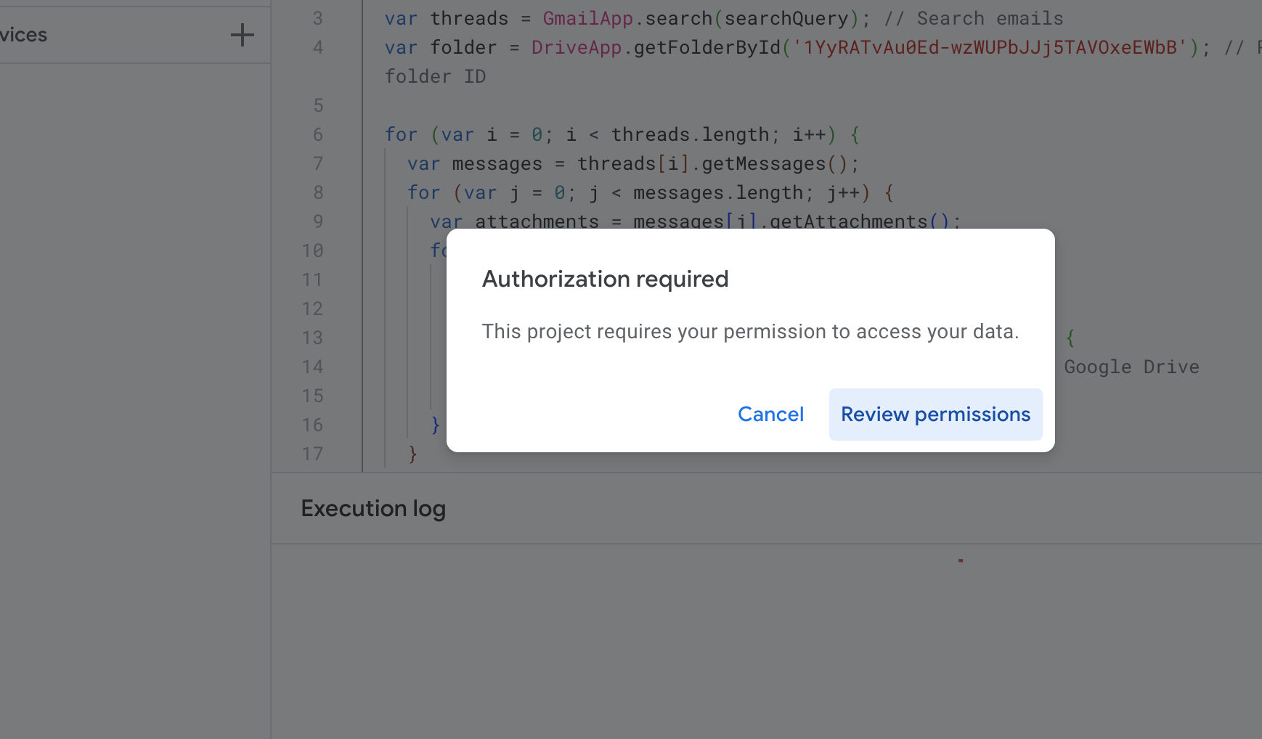Click the Google Drive text in the editor

click(1131, 367)
